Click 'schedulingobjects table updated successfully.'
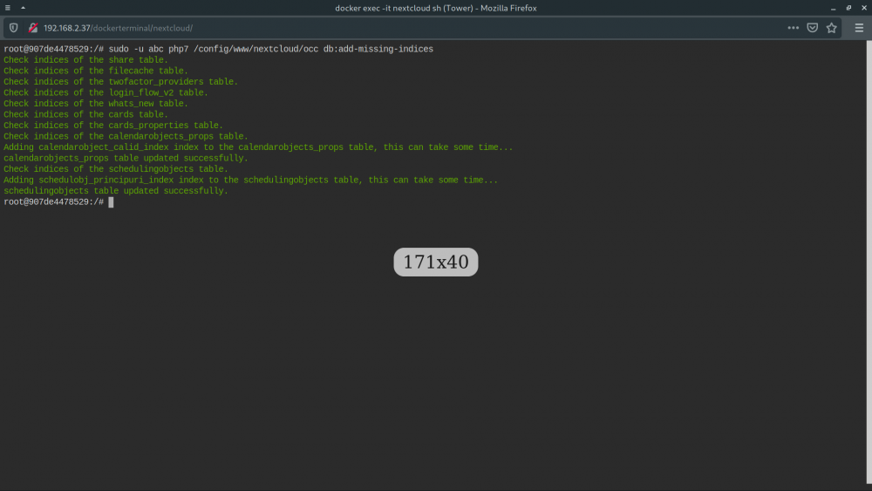The width and height of the screenshot is (872, 491). [116, 191]
